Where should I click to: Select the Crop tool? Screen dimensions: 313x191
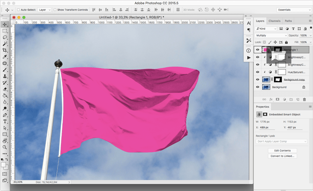click(x=5, y=50)
